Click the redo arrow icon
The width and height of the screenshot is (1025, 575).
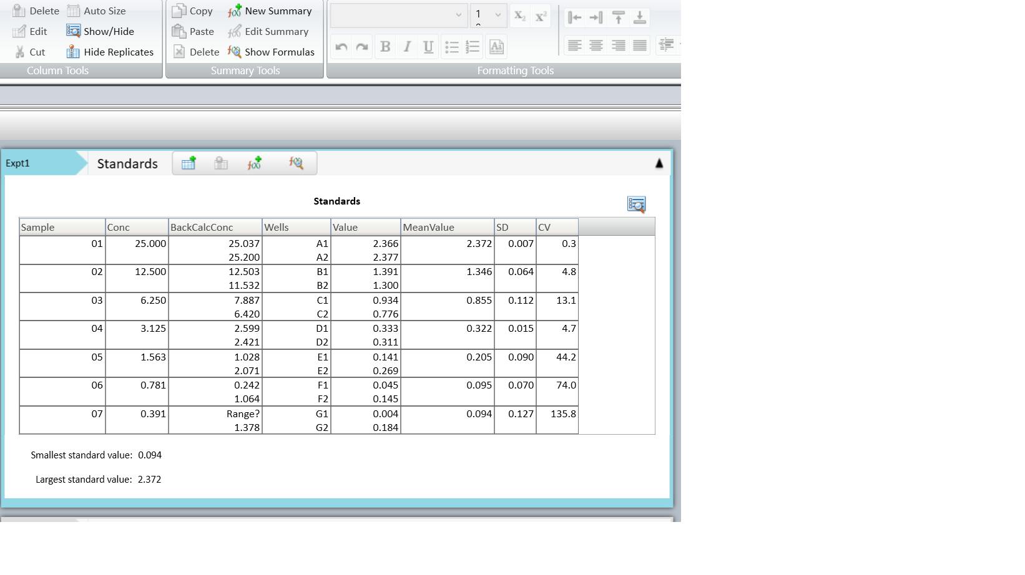tap(362, 47)
